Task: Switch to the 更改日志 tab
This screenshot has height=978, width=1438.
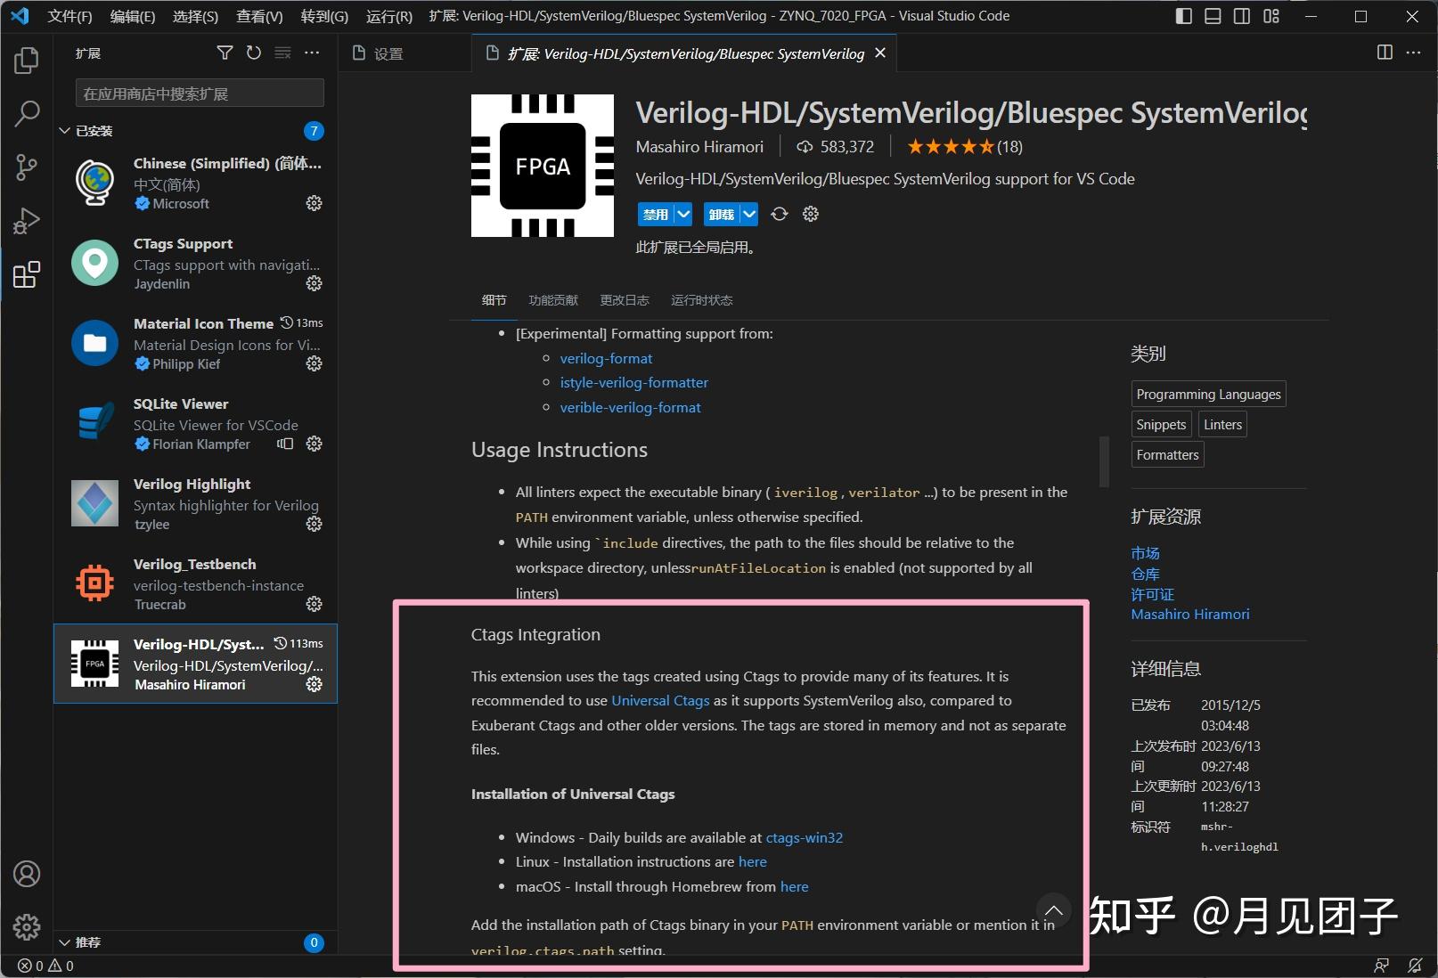Action: (x=625, y=300)
